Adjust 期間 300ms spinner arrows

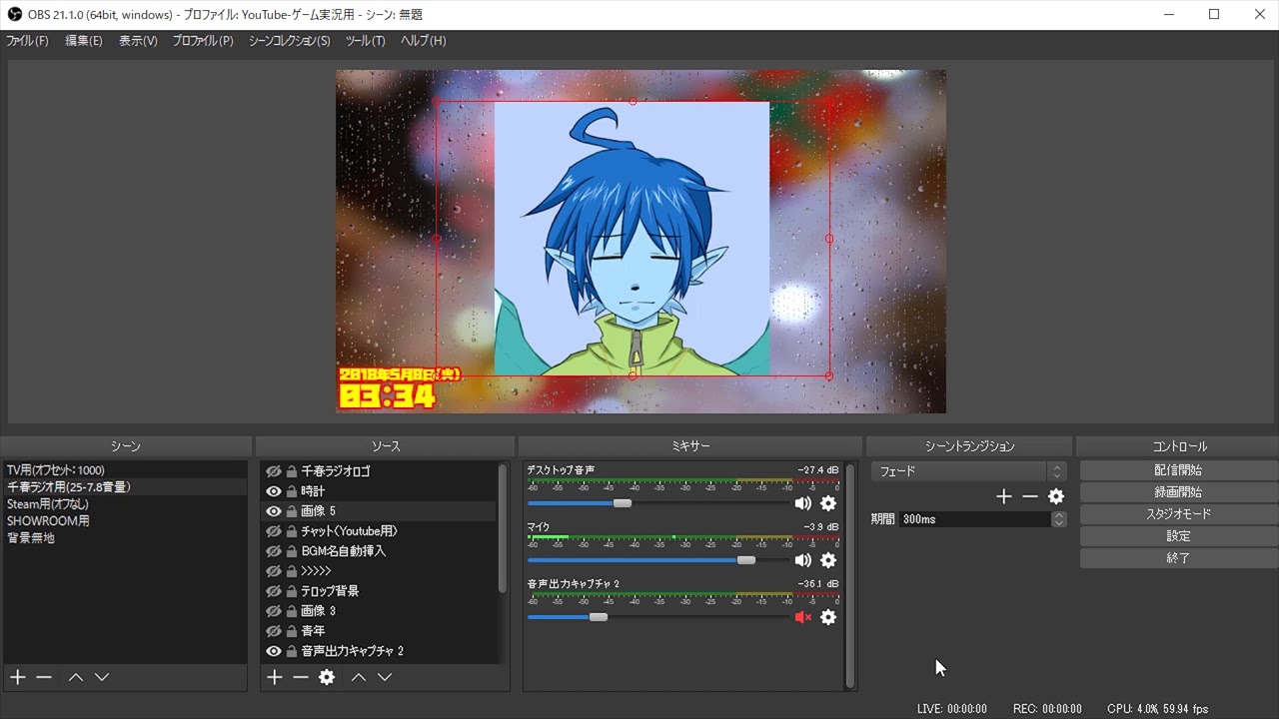point(1059,519)
